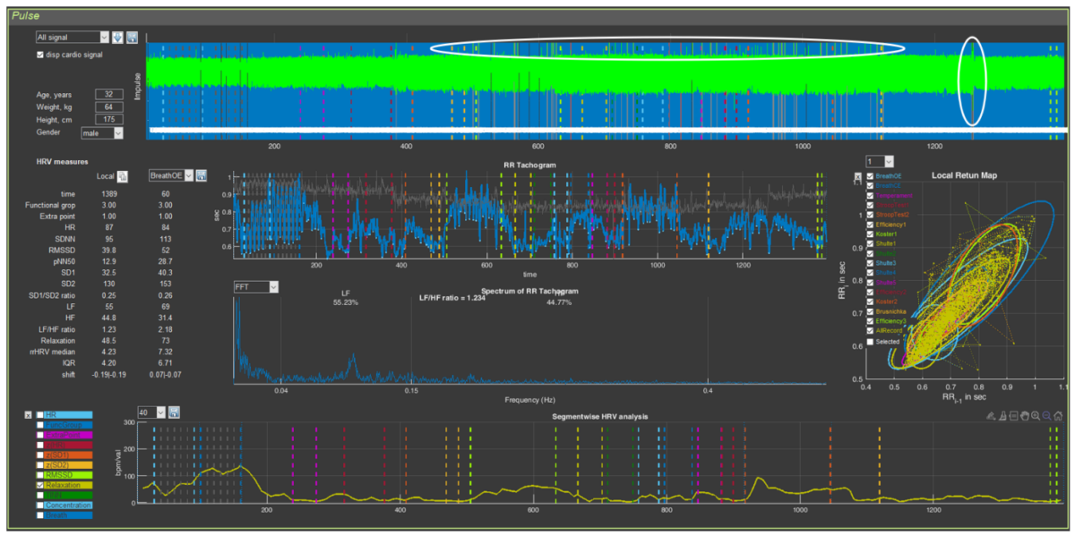1075x535 pixels.
Task: Close the segmentwise legend with x button
Action: 27,416
